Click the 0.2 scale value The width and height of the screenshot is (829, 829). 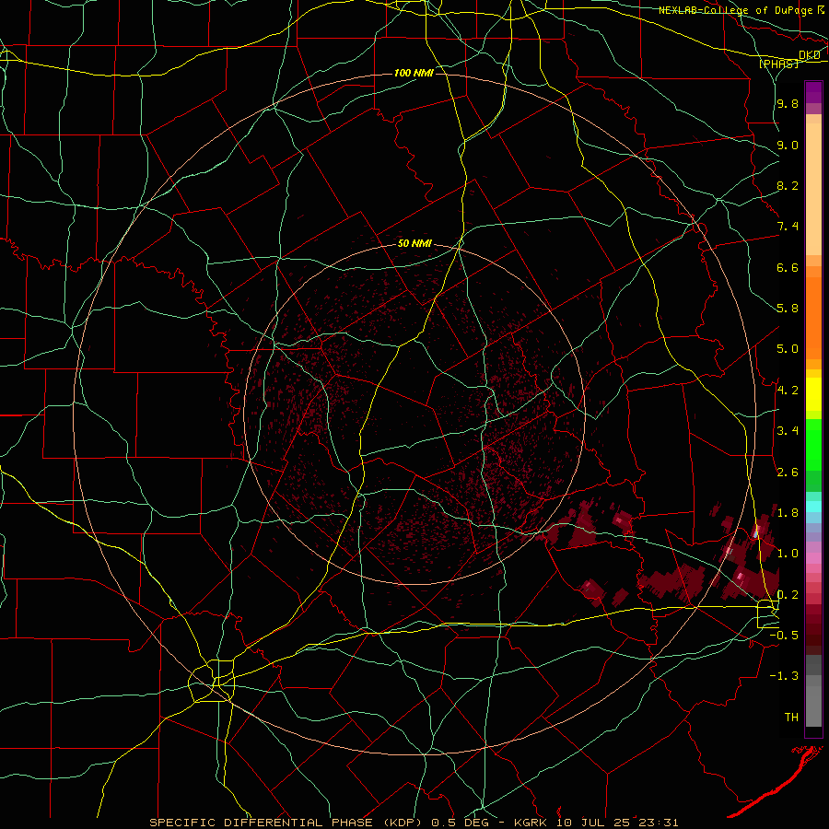pos(788,594)
